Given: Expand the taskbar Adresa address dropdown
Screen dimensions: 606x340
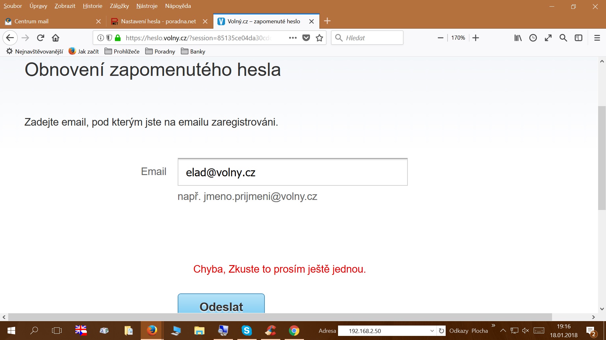Looking at the screenshot, I should pos(432,331).
